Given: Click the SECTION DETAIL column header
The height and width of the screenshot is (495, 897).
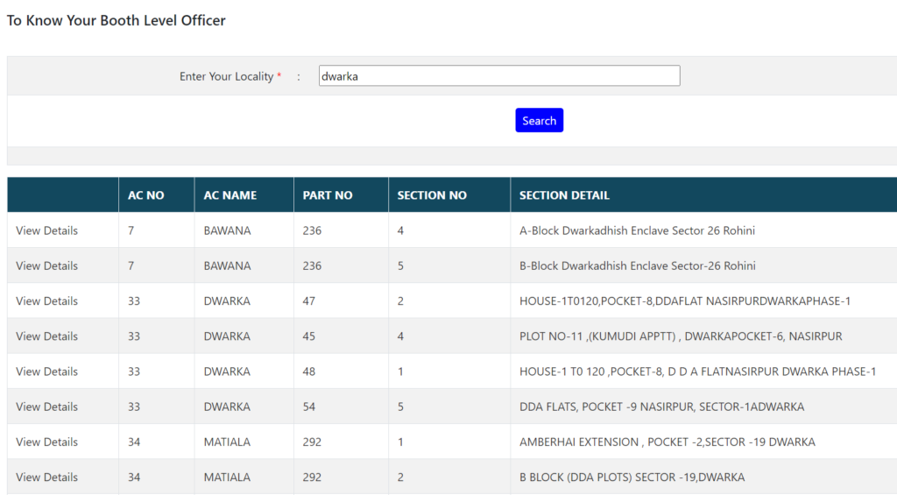Looking at the screenshot, I should click(x=564, y=195).
